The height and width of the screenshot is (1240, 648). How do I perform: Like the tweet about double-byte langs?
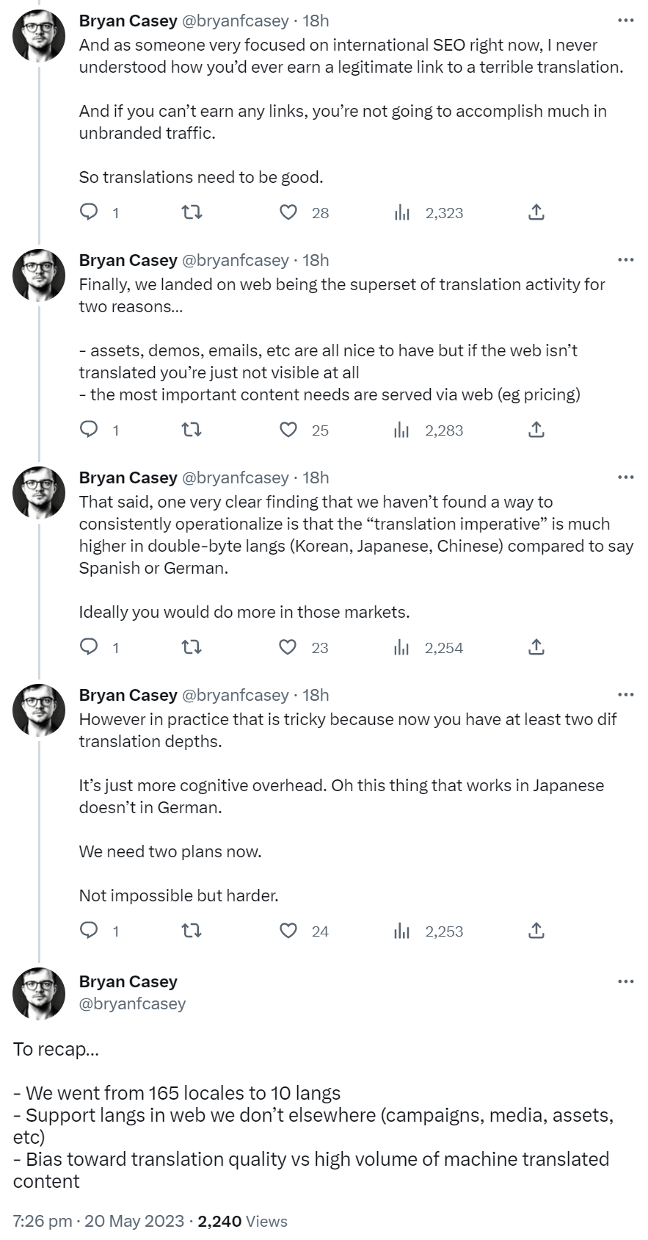tap(288, 647)
